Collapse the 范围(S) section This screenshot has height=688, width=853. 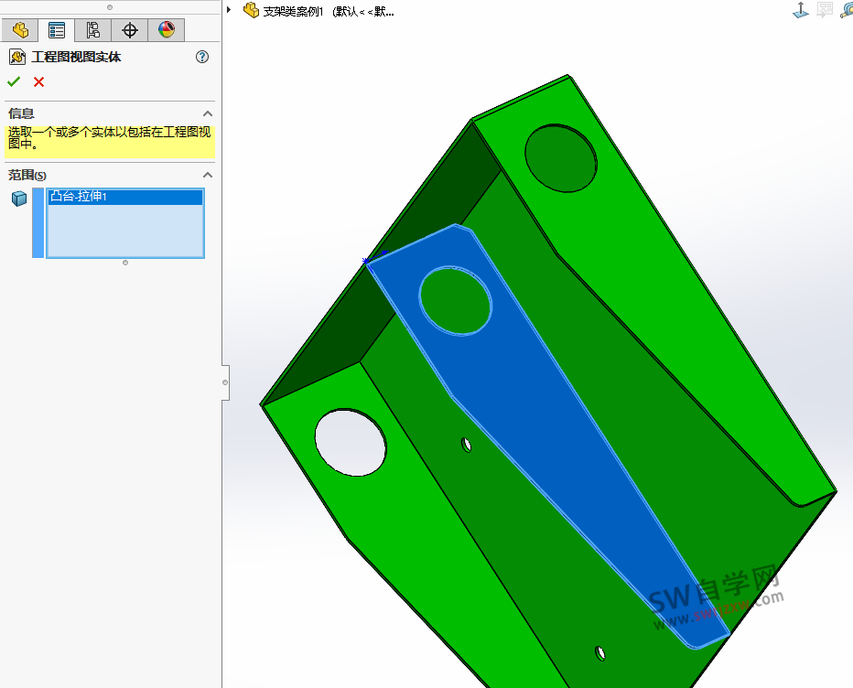pyautogui.click(x=209, y=174)
